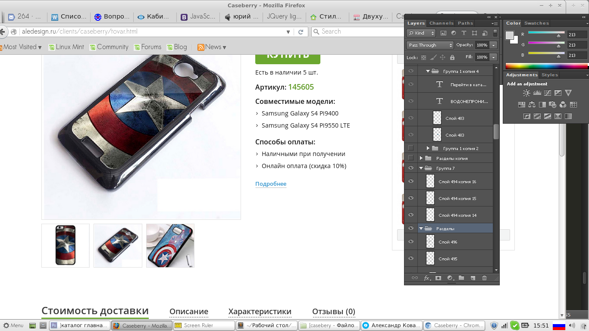The image size is (589, 331).
Task: Open the Pass Through blend mode dropdown
Action: coord(430,45)
